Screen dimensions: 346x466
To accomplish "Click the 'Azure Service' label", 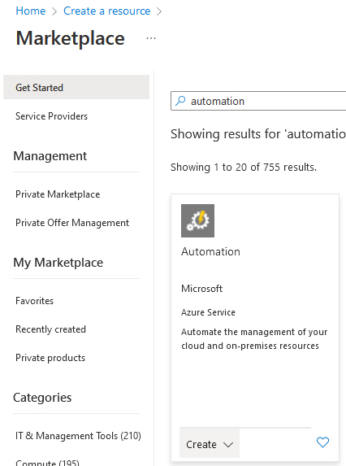I will 208,312.
